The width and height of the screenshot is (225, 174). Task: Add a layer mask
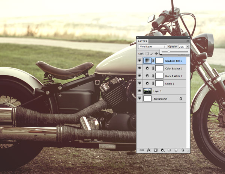(x=156, y=150)
